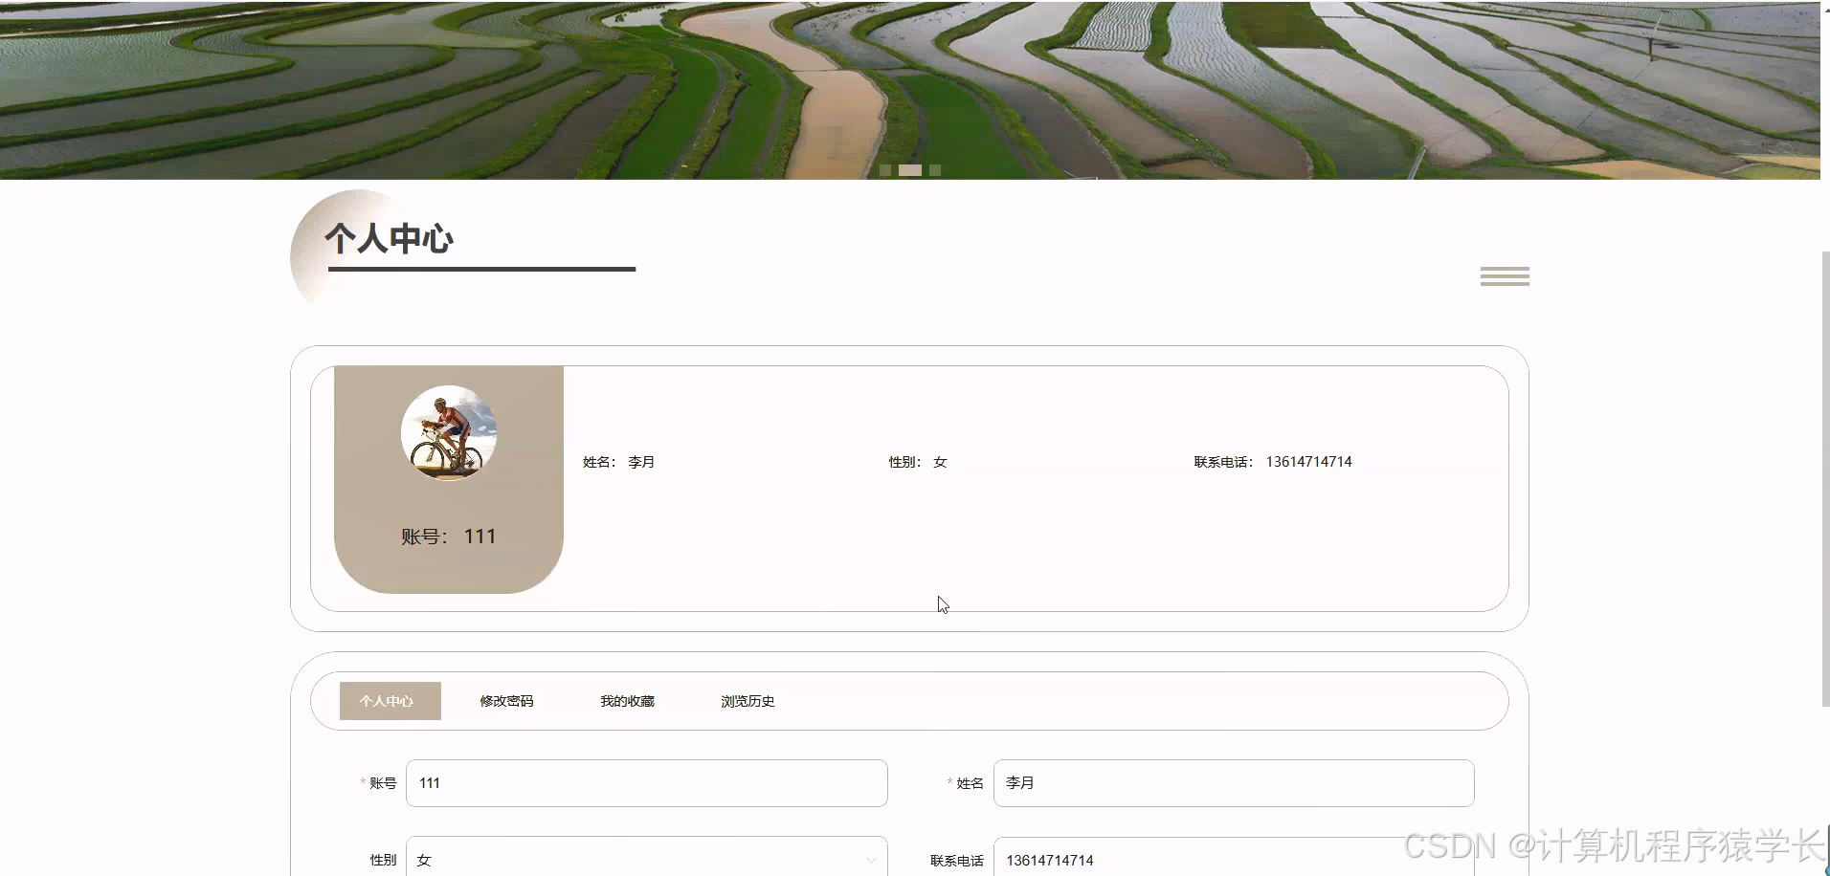The image size is (1830, 876).
Task: Open the 我的收藏 tab
Action: [627, 701]
